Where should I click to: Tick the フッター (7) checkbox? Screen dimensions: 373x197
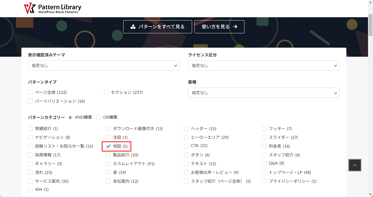point(264,129)
